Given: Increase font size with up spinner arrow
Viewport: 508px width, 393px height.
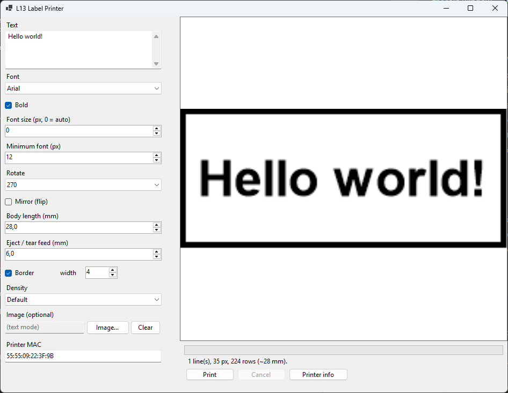Looking at the screenshot, I should tap(157, 129).
